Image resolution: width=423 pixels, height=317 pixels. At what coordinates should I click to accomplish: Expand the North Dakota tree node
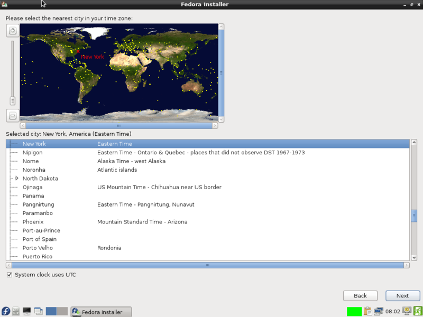point(17,178)
